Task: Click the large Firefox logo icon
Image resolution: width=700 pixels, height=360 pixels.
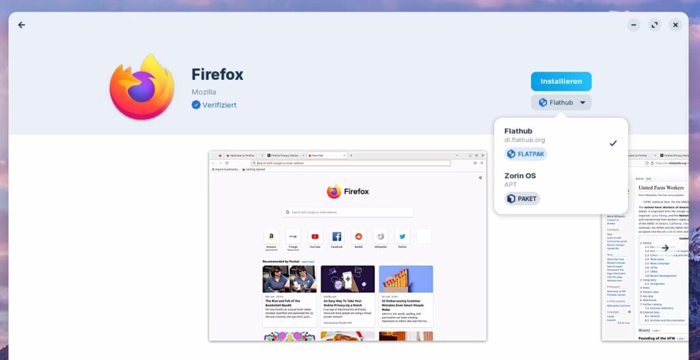Action: pos(142,87)
